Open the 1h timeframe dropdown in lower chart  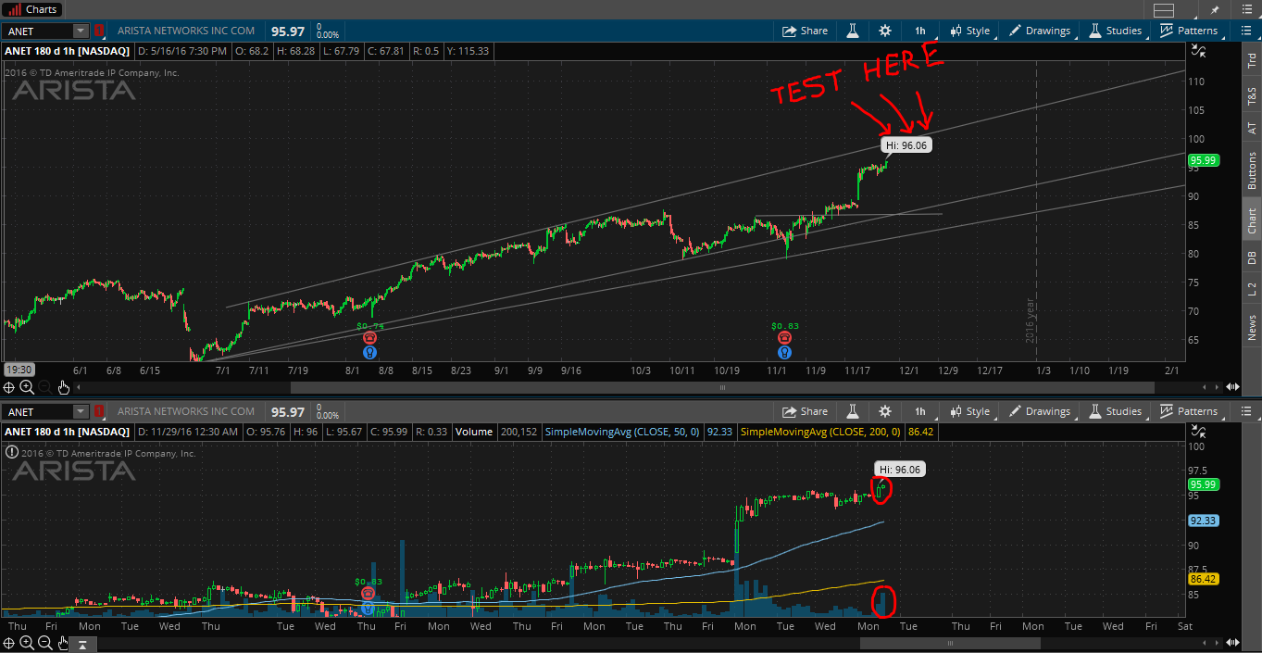pos(920,411)
